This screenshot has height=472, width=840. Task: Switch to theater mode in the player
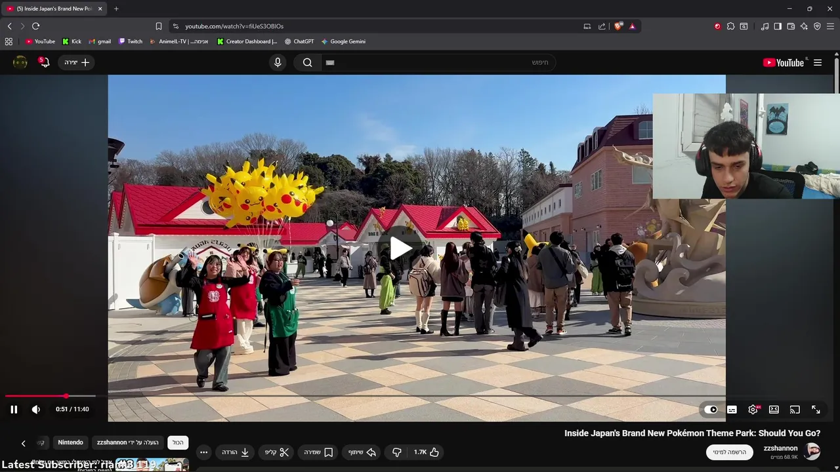774,409
